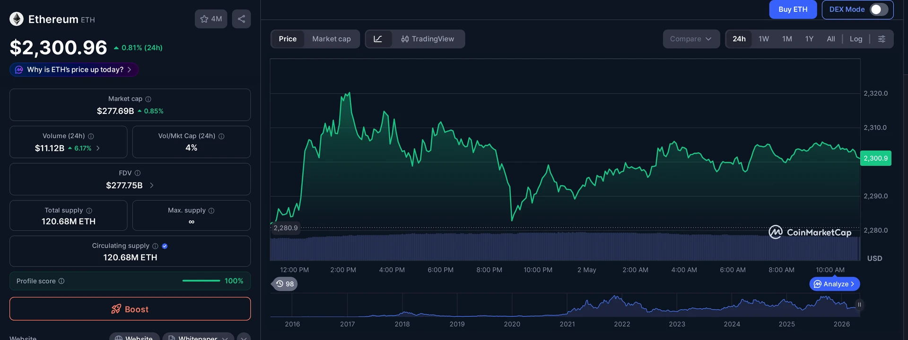Click the 2018 label on range navigator
The image size is (908, 340).
(402, 324)
